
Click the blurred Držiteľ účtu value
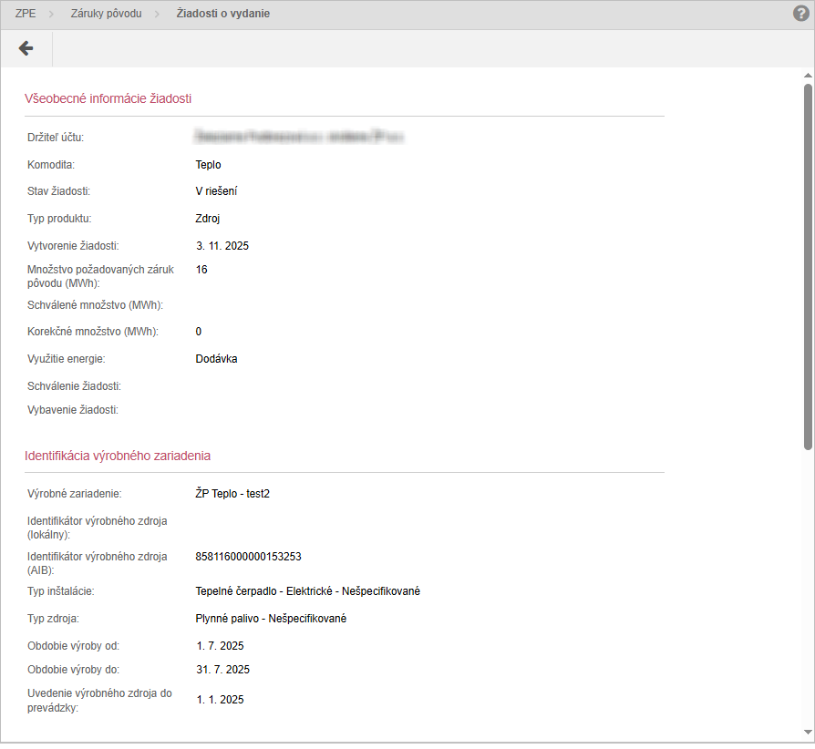299,138
